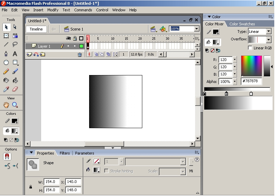276x196 pixels.
Task: Toggle Layer 1 outline green square
Action: tap(81, 46)
